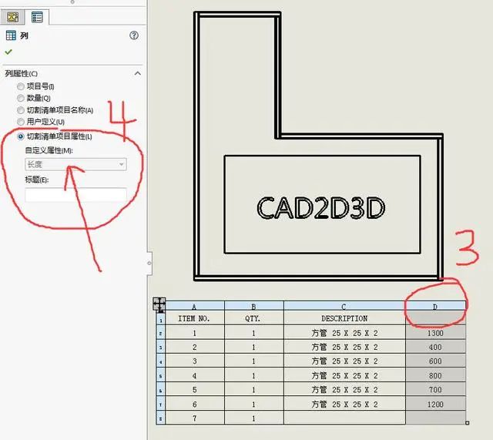Collapse the 列属性(C) section
493x440 pixels.
click(x=137, y=74)
